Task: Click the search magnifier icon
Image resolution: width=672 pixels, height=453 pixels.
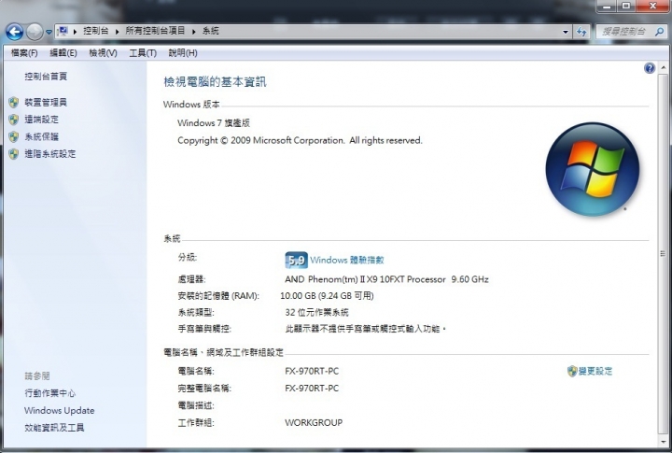Action: click(659, 32)
